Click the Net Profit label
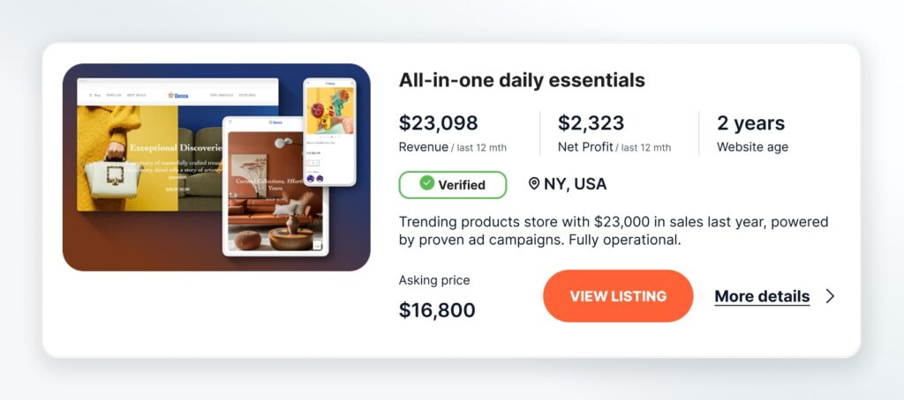 point(584,147)
